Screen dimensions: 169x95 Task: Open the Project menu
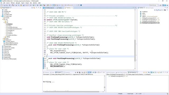coord(27,3)
